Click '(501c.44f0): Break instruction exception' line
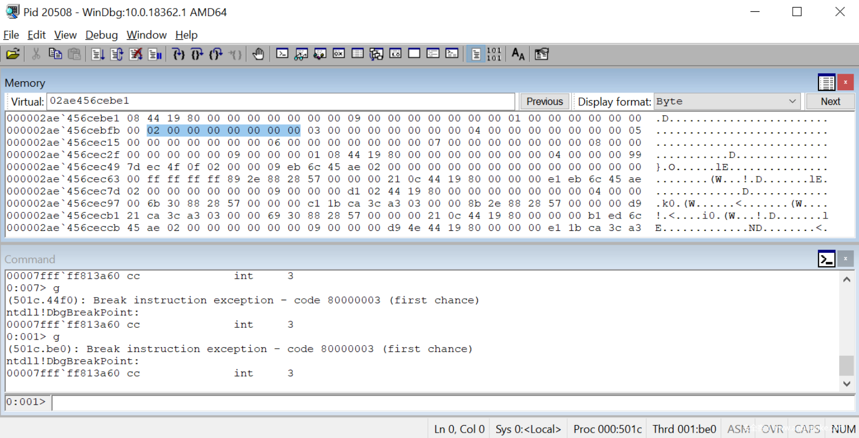The height and width of the screenshot is (438, 859). click(243, 300)
